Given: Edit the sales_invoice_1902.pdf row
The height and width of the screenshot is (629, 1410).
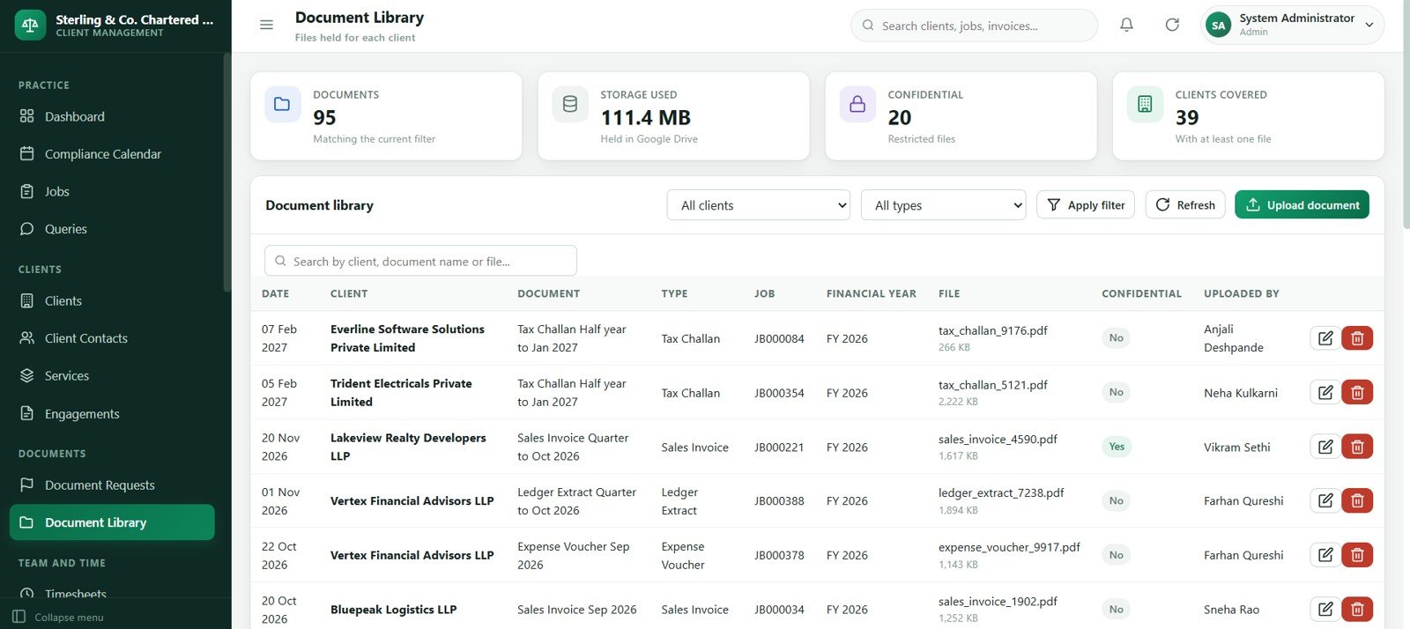Looking at the screenshot, I should click(1325, 609).
